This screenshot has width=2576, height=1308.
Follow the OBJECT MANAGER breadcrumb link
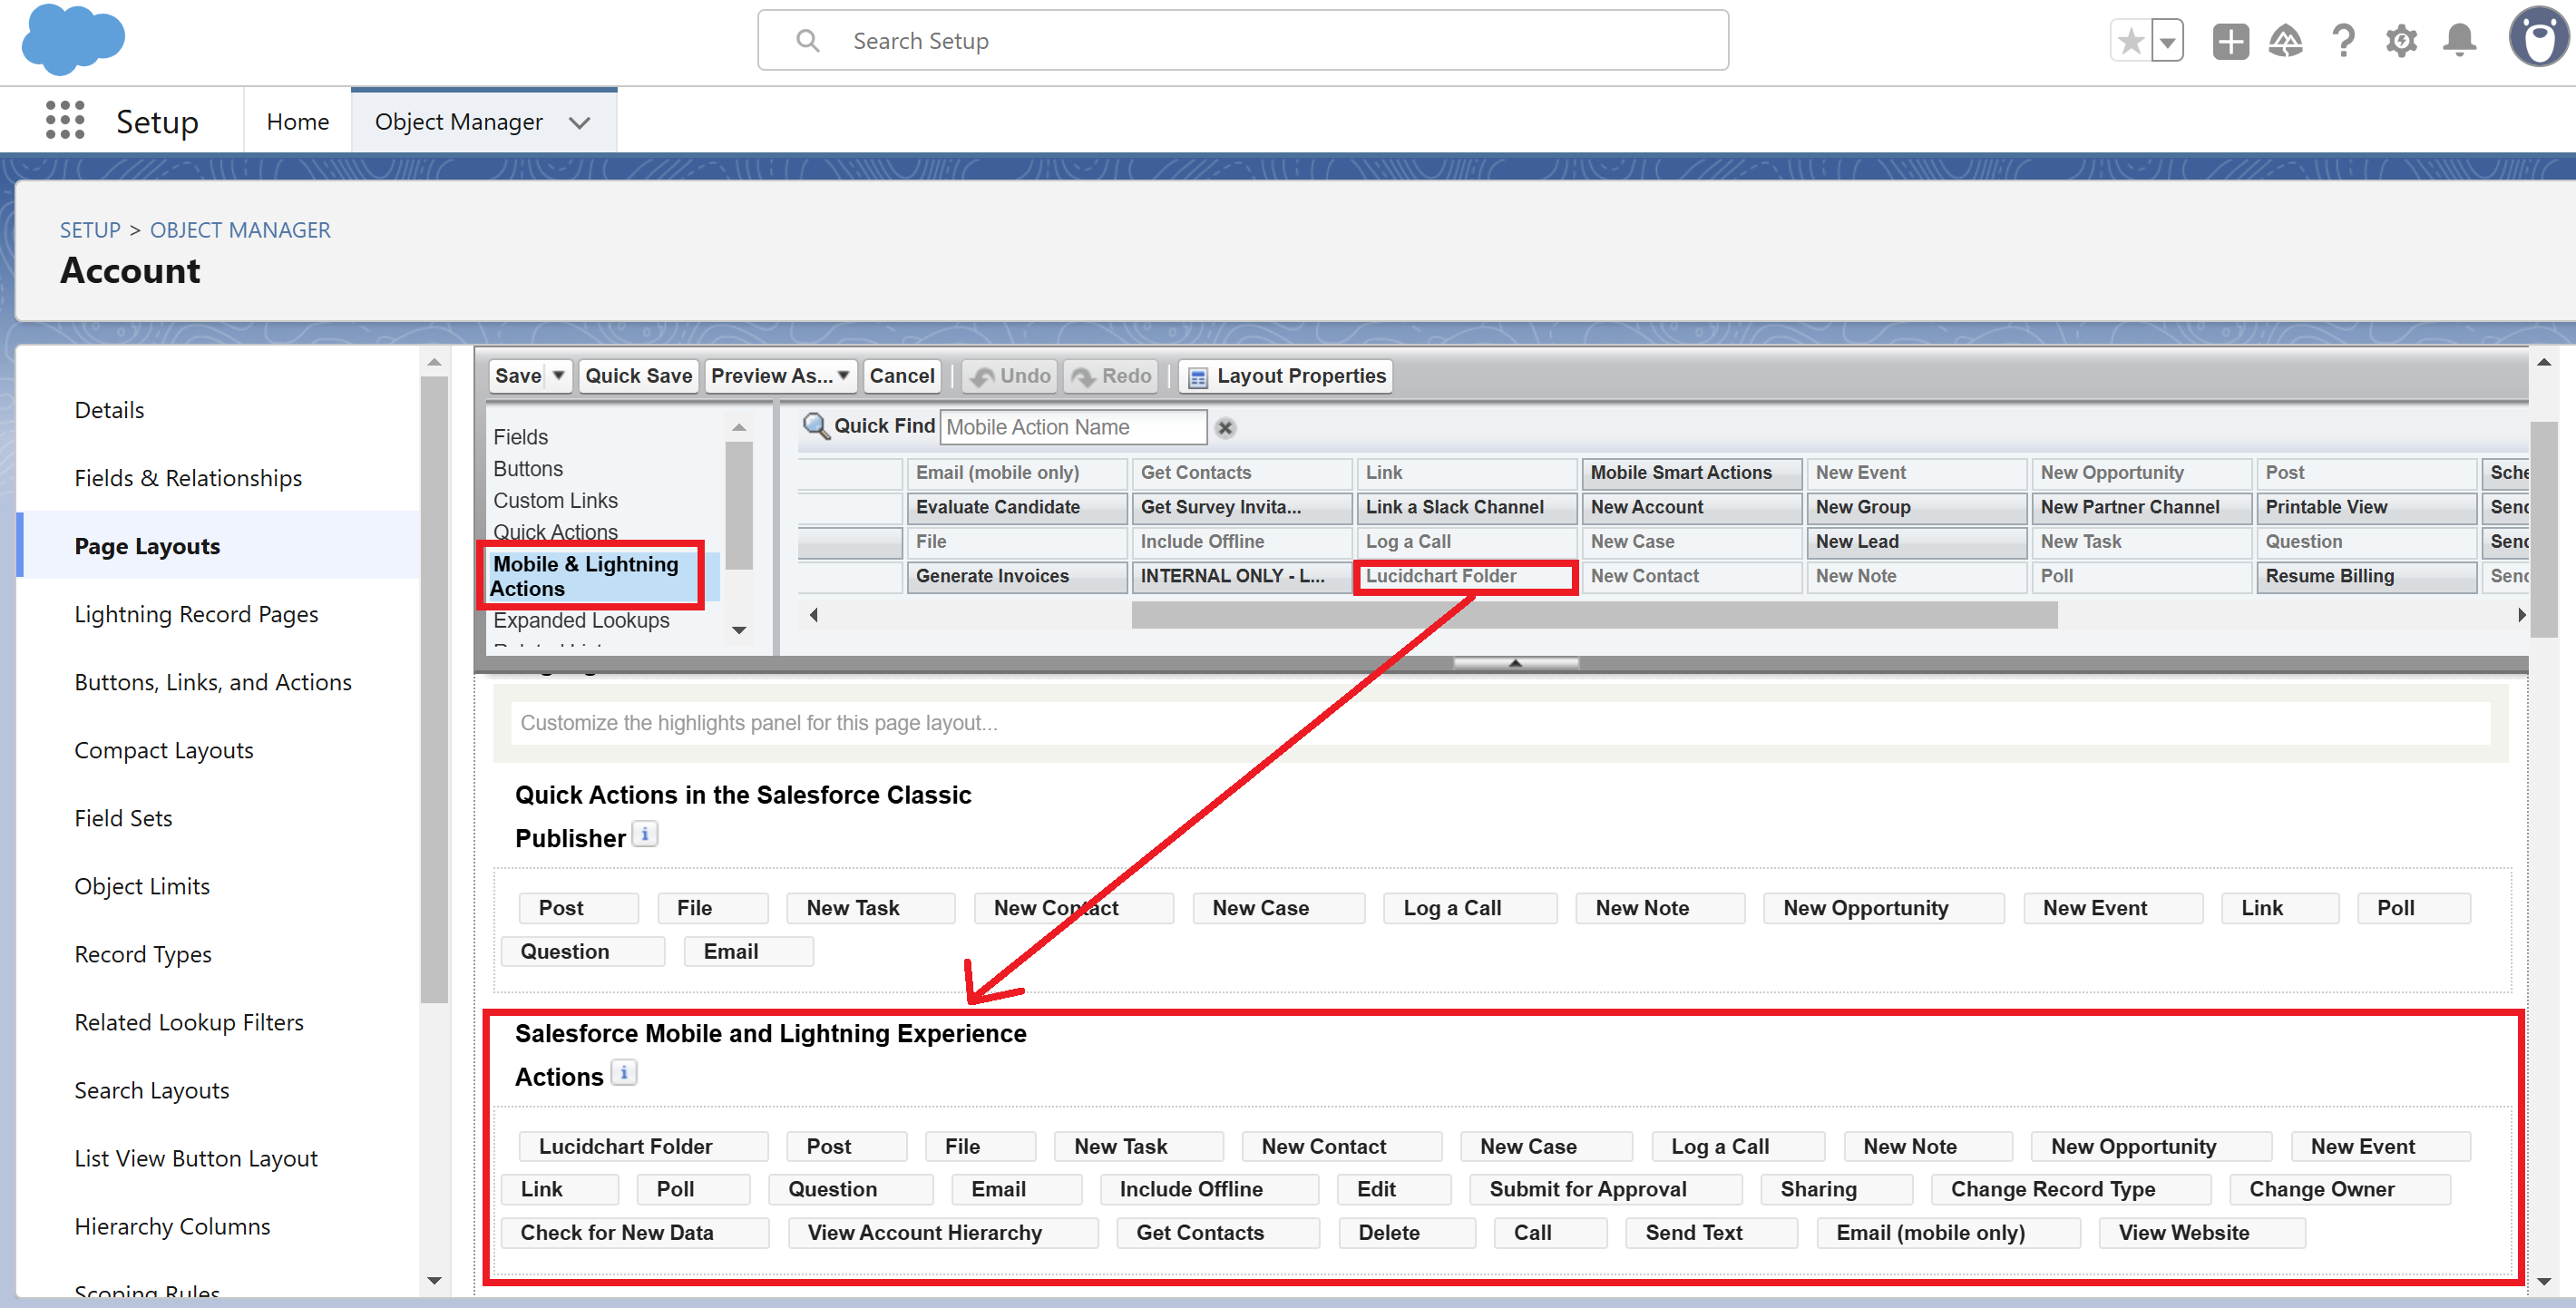[x=240, y=230]
